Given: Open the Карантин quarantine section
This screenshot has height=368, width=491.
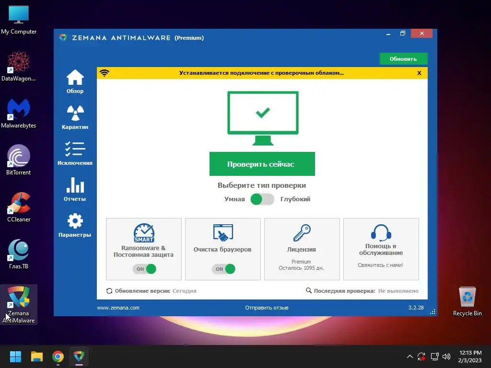Looking at the screenshot, I should click(75, 117).
